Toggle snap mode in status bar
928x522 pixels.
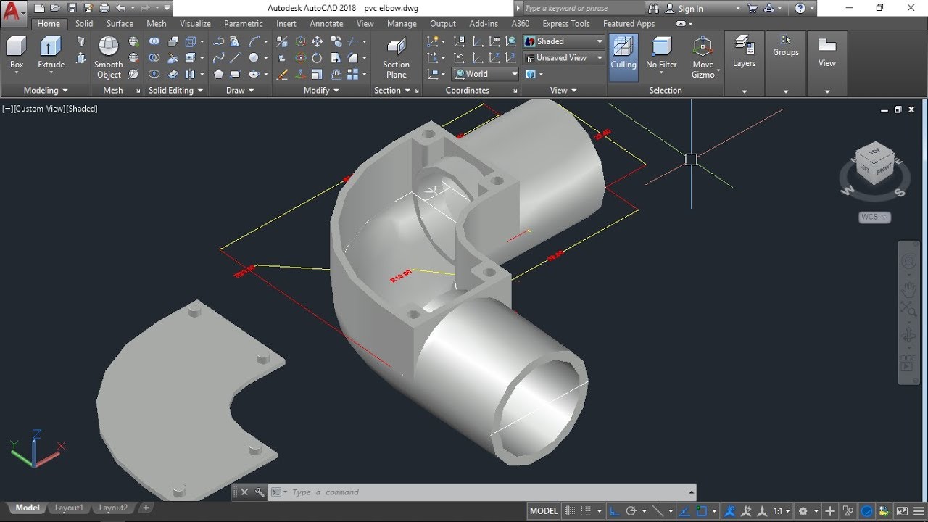[587, 511]
